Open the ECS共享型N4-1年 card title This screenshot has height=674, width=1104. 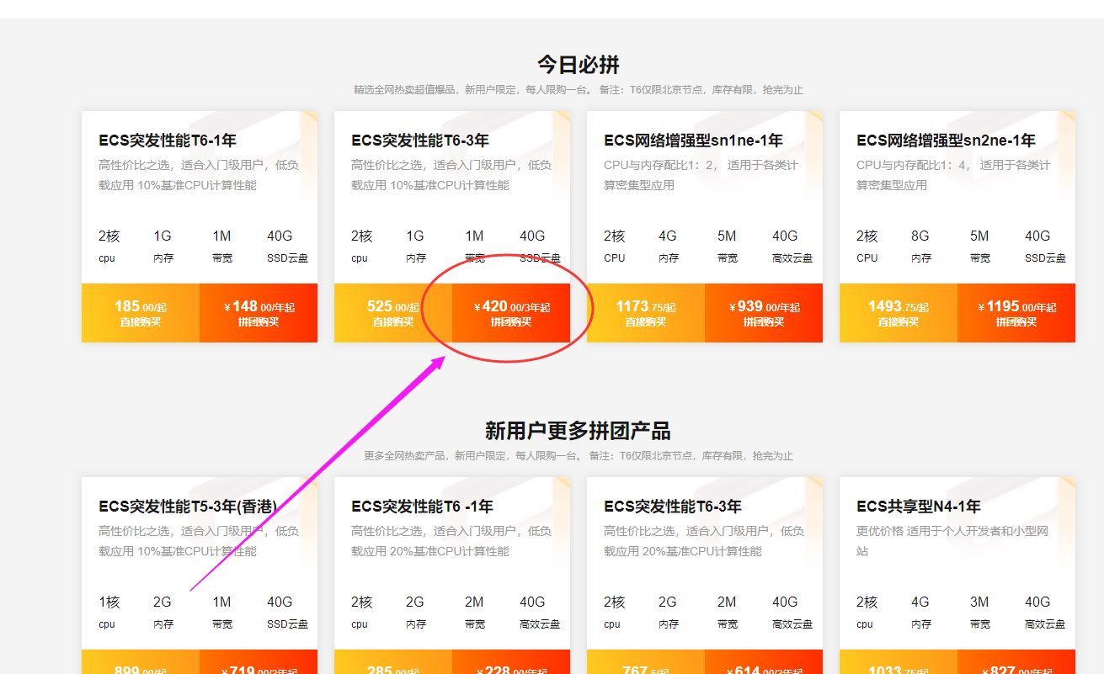coord(919,507)
